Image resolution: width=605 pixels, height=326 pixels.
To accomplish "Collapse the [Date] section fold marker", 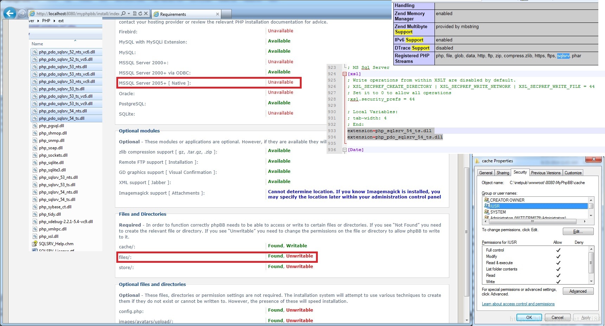I will point(345,150).
